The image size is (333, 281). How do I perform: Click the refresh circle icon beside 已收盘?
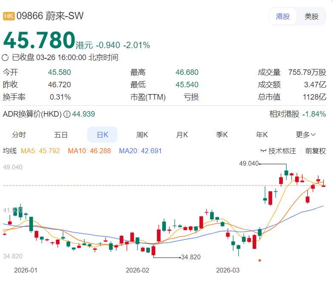[5, 57]
